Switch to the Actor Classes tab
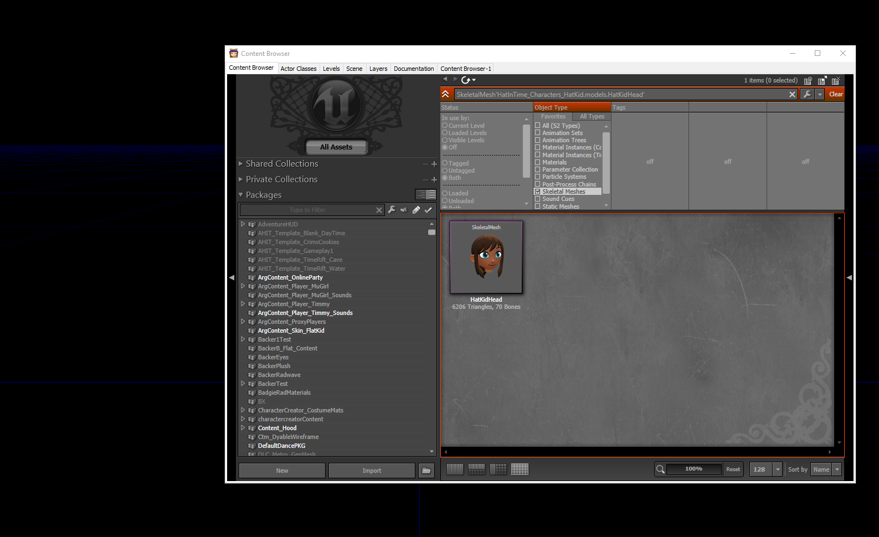Screen dimensions: 879x537 tap(299, 69)
